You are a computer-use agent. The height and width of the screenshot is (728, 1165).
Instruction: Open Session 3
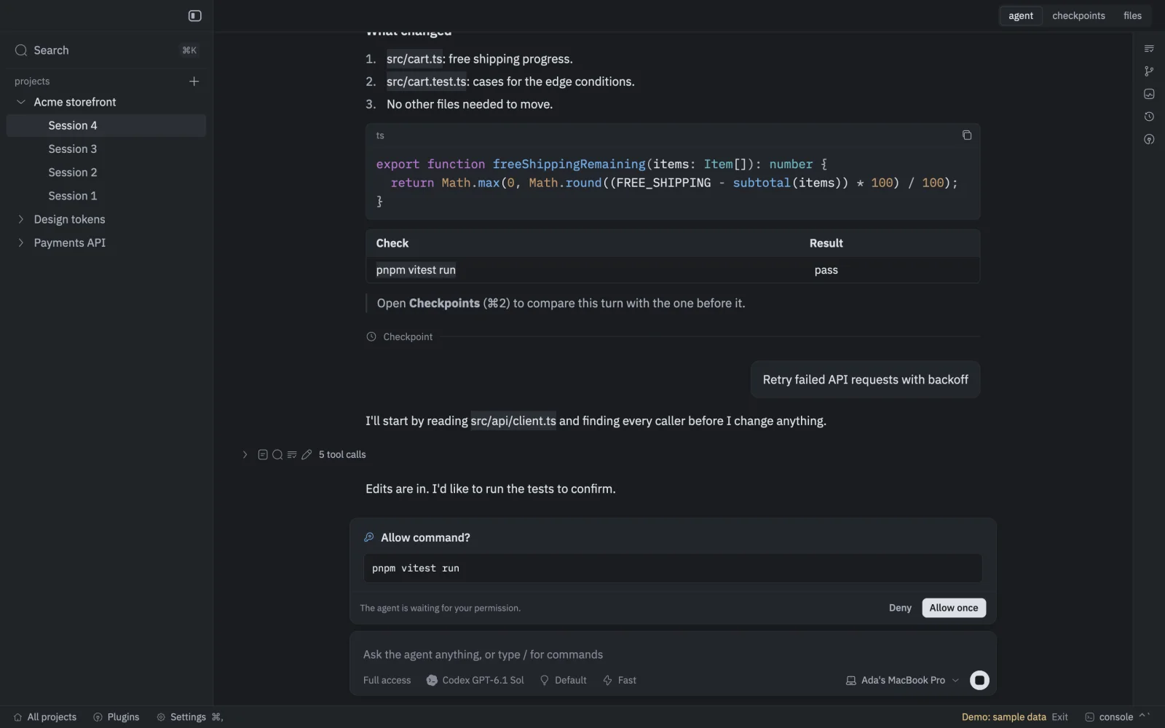[106, 149]
